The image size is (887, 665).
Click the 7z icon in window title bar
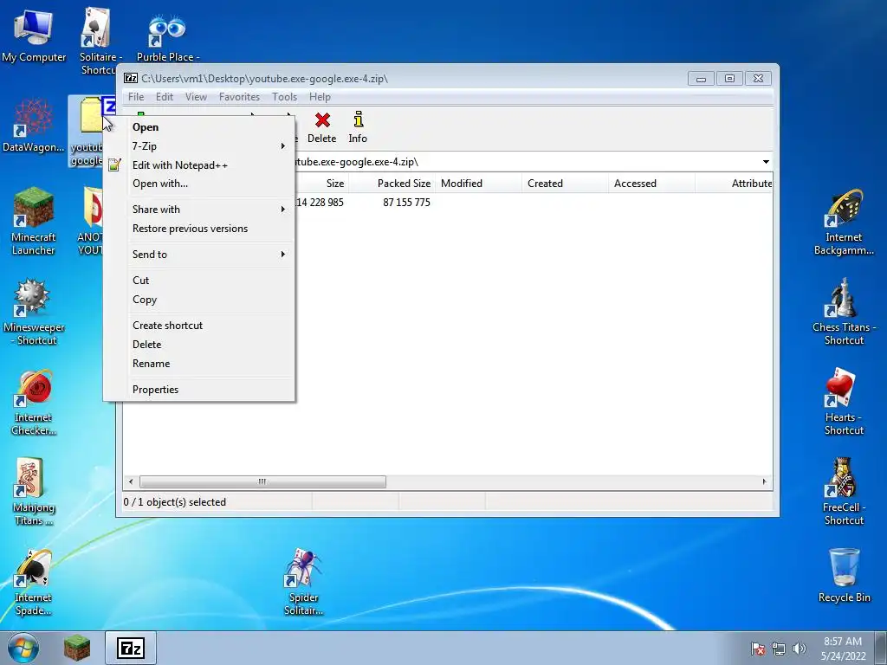tap(131, 78)
